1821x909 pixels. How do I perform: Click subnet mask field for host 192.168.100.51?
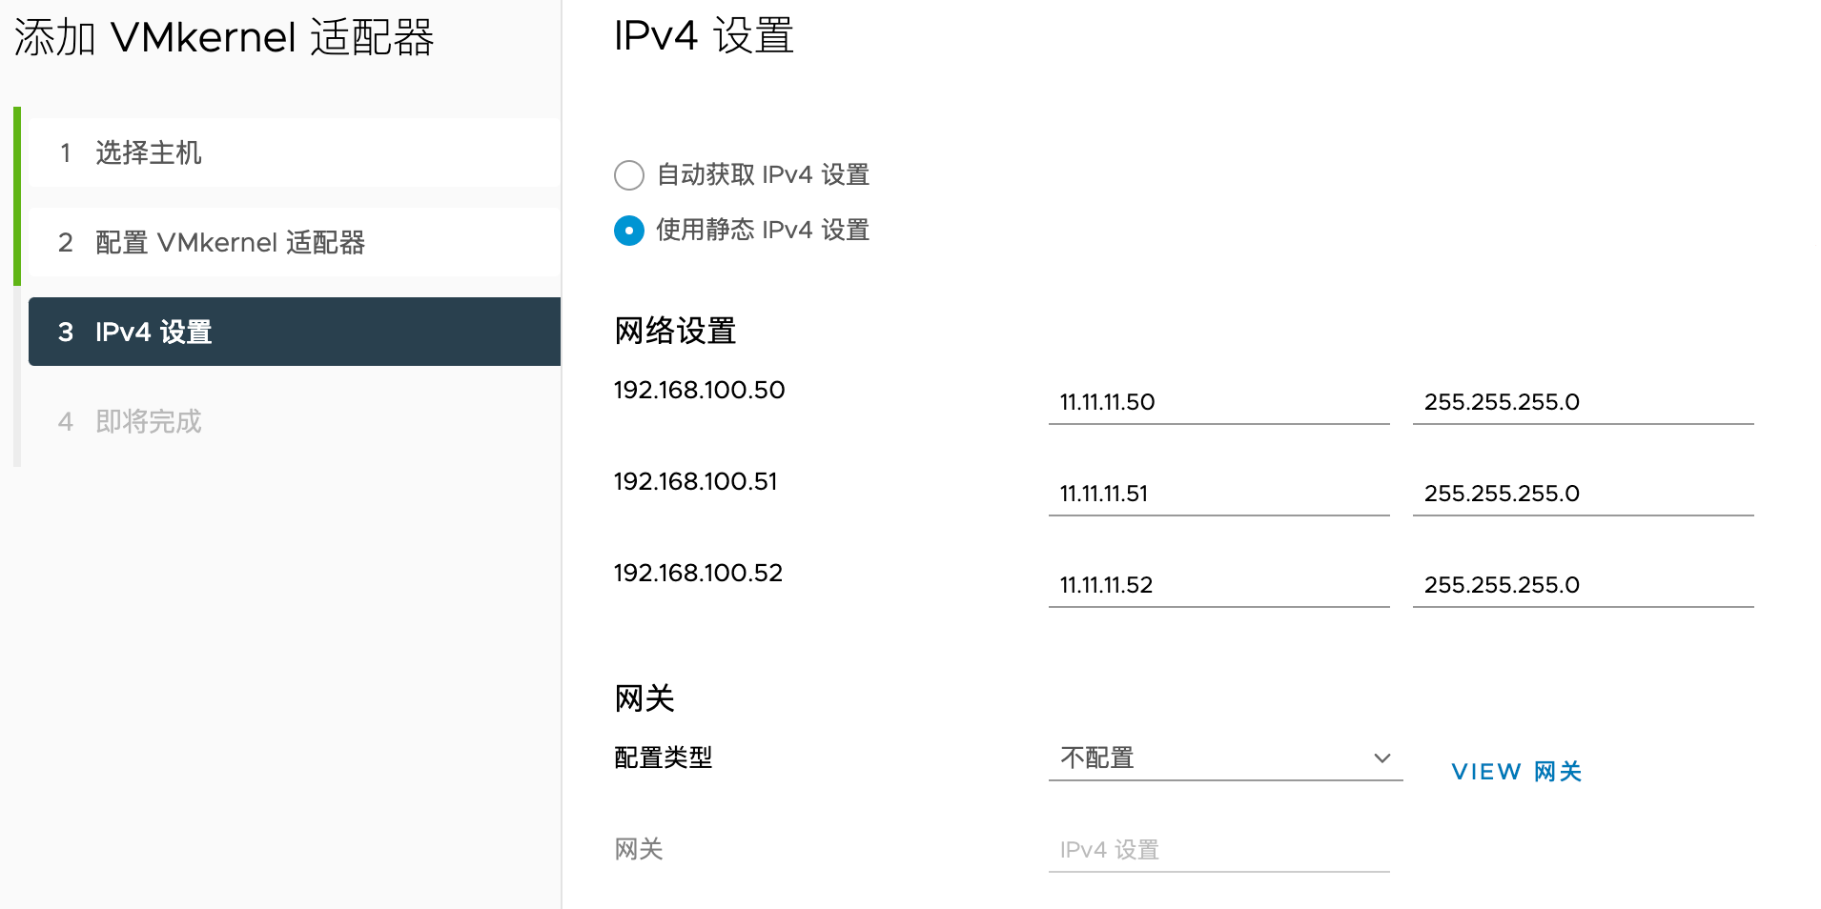tap(1583, 494)
